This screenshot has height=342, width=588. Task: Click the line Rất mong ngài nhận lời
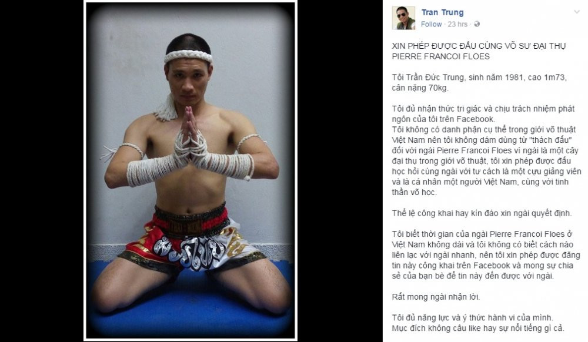436,297
